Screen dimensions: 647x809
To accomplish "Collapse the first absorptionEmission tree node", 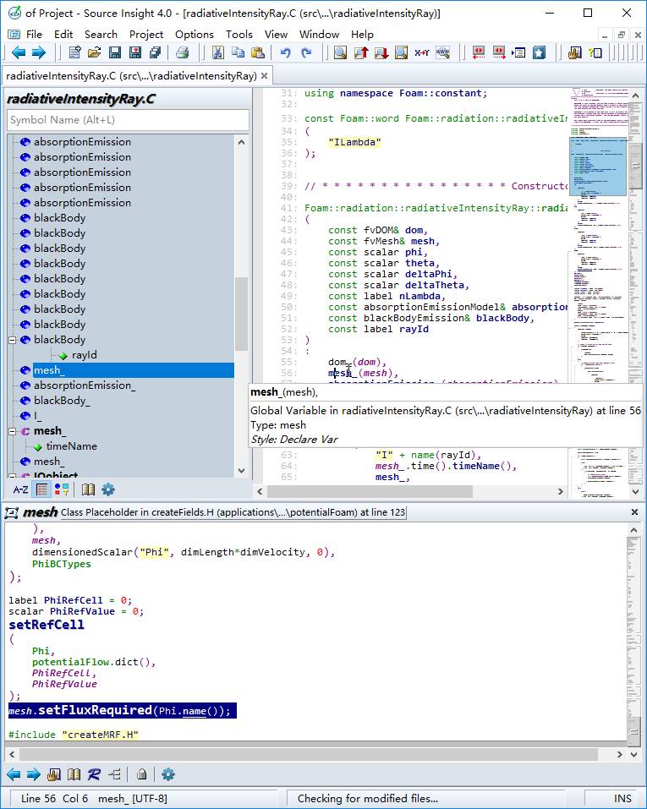I will coord(13,142).
